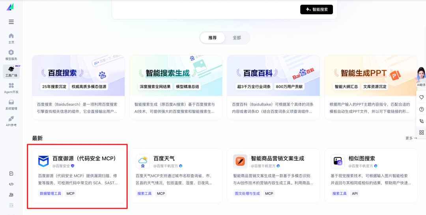Click the 百度御源 shield logo icon
The height and width of the screenshot is (215, 426).
43,161
